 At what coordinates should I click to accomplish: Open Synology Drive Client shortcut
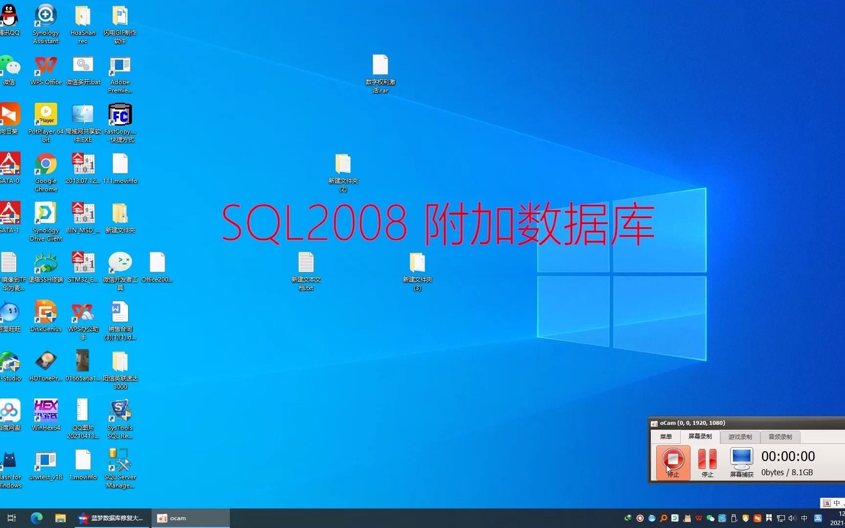pos(45,221)
